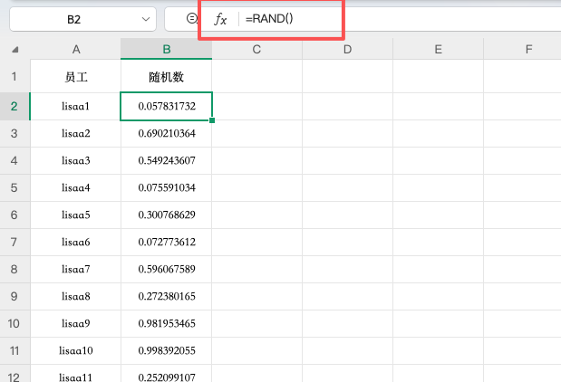This screenshot has width=561, height=382.
Task: Select column A header
Action: pos(75,49)
